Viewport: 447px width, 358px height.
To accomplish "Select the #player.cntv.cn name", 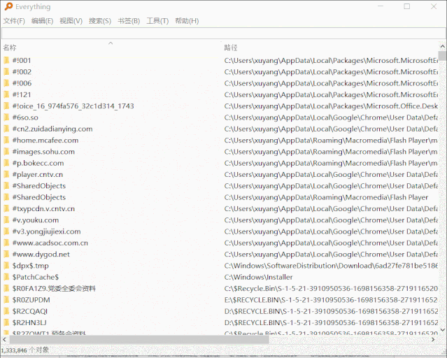I will point(38,174).
